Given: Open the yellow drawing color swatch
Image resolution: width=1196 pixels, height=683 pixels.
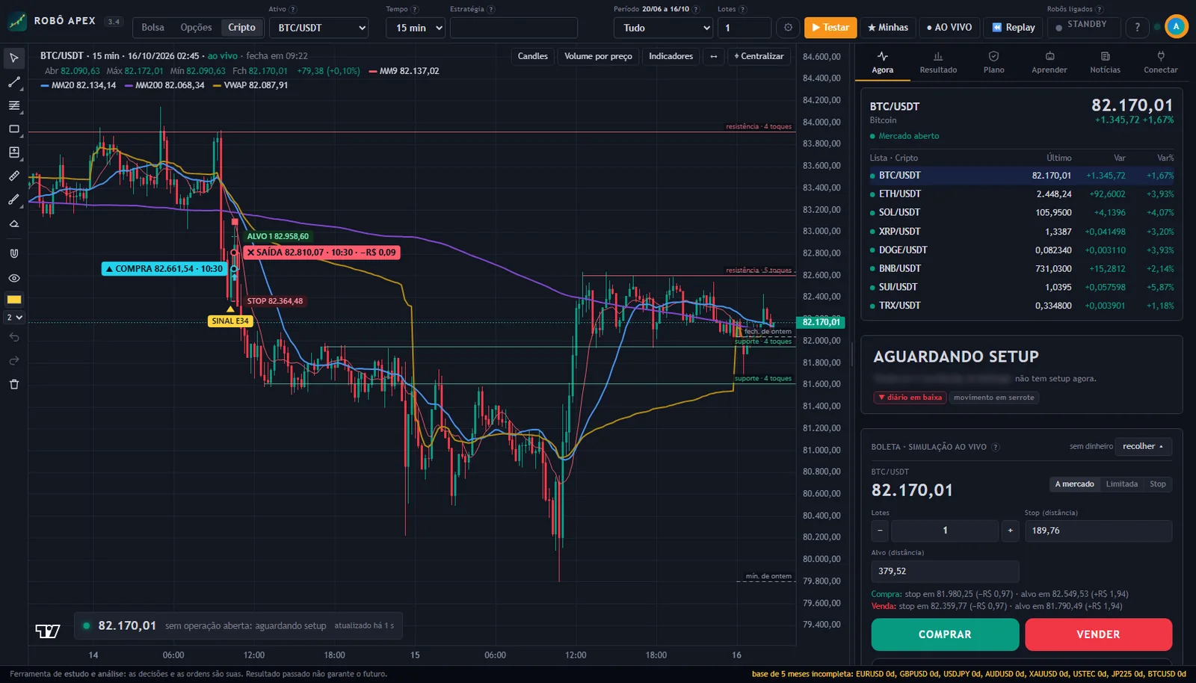Looking at the screenshot, I should tap(13, 300).
